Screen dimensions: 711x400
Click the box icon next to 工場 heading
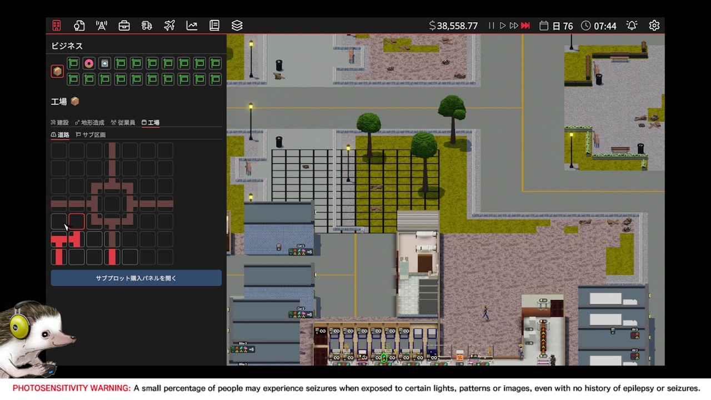[75, 101]
